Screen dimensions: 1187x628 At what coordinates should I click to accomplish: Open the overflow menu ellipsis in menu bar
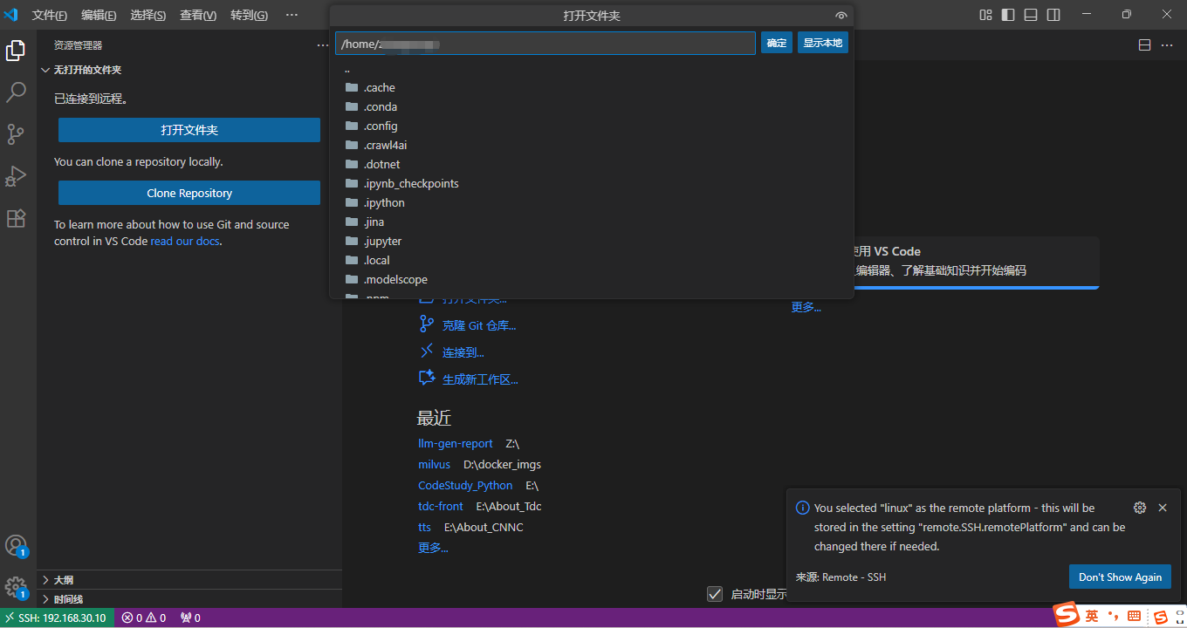(292, 15)
